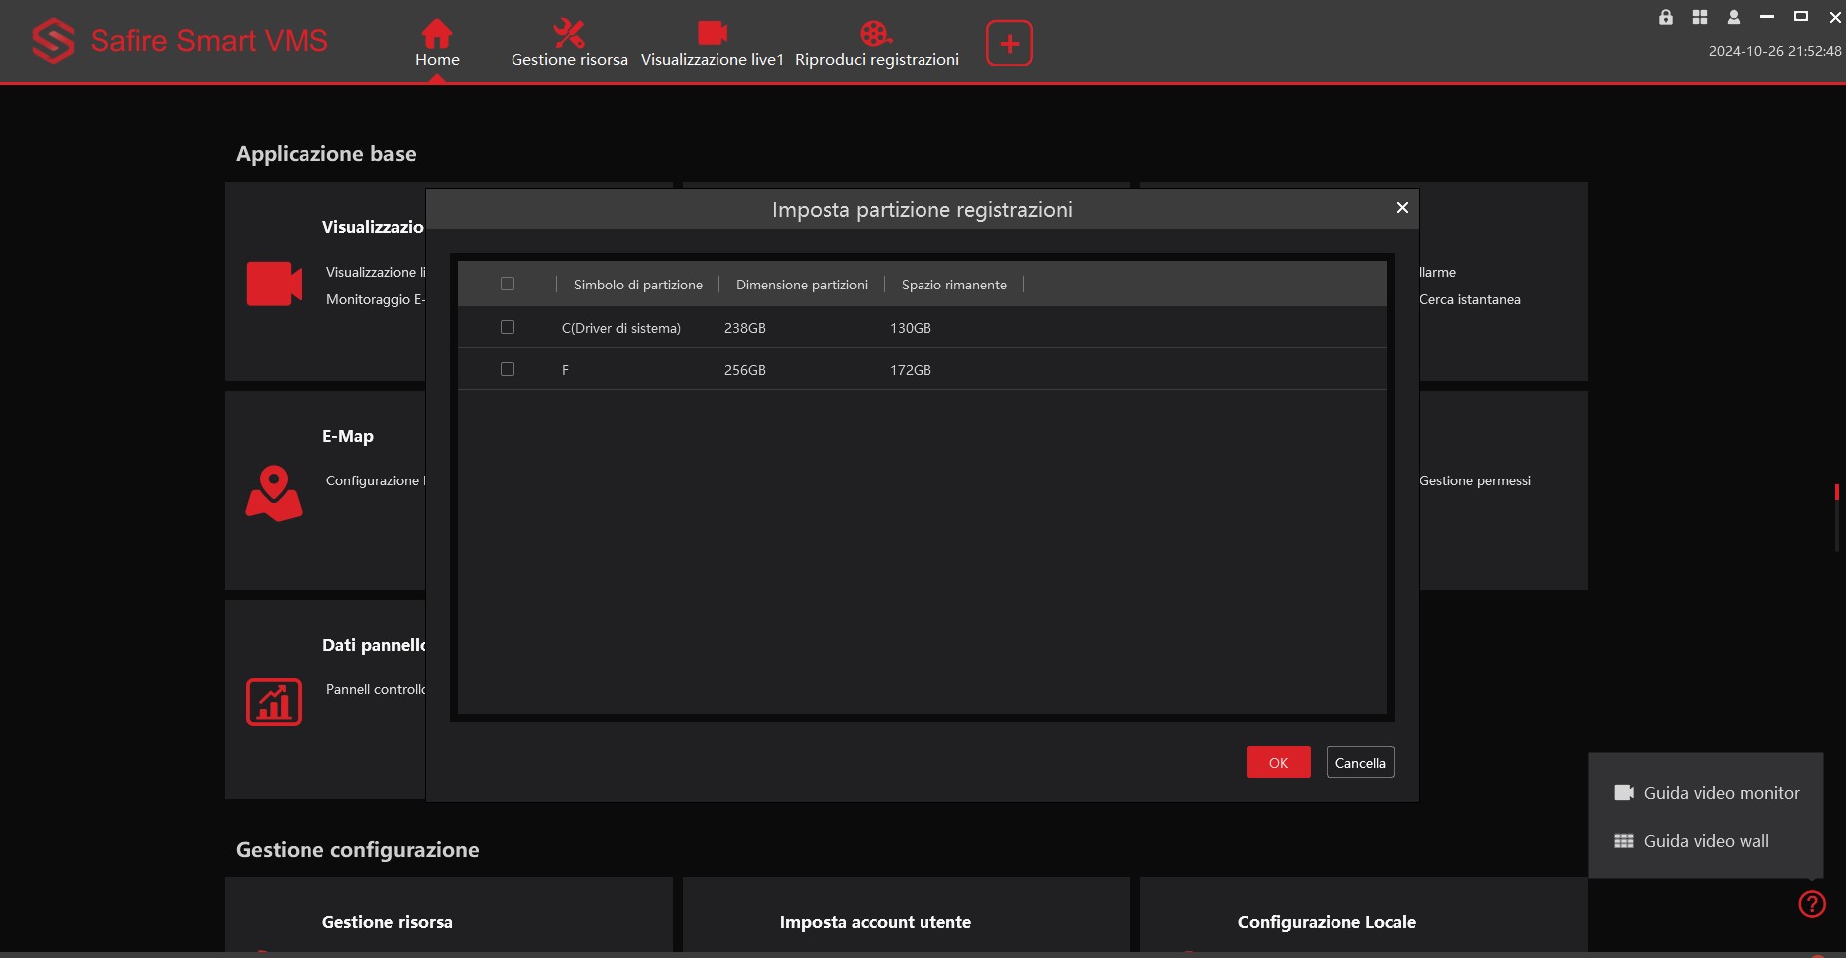Click the Gestione risorsa tools icon
The height and width of the screenshot is (958, 1846).
click(569, 33)
